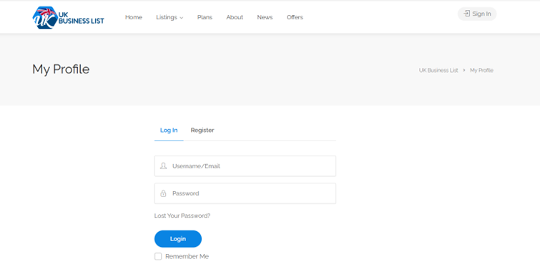Go to the Plans page

click(x=205, y=17)
